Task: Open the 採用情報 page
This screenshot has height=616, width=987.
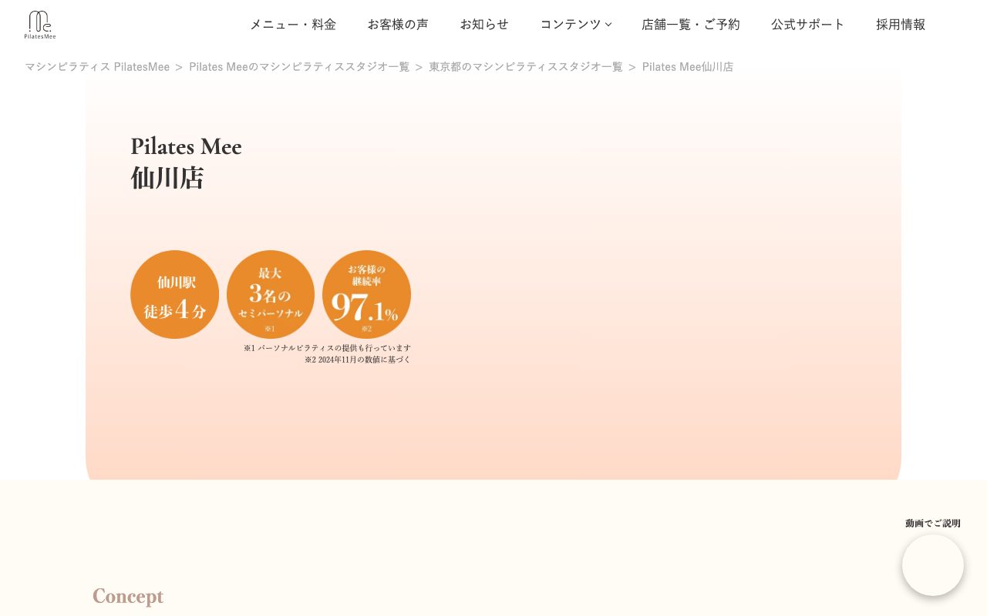Action: pyautogui.click(x=901, y=25)
